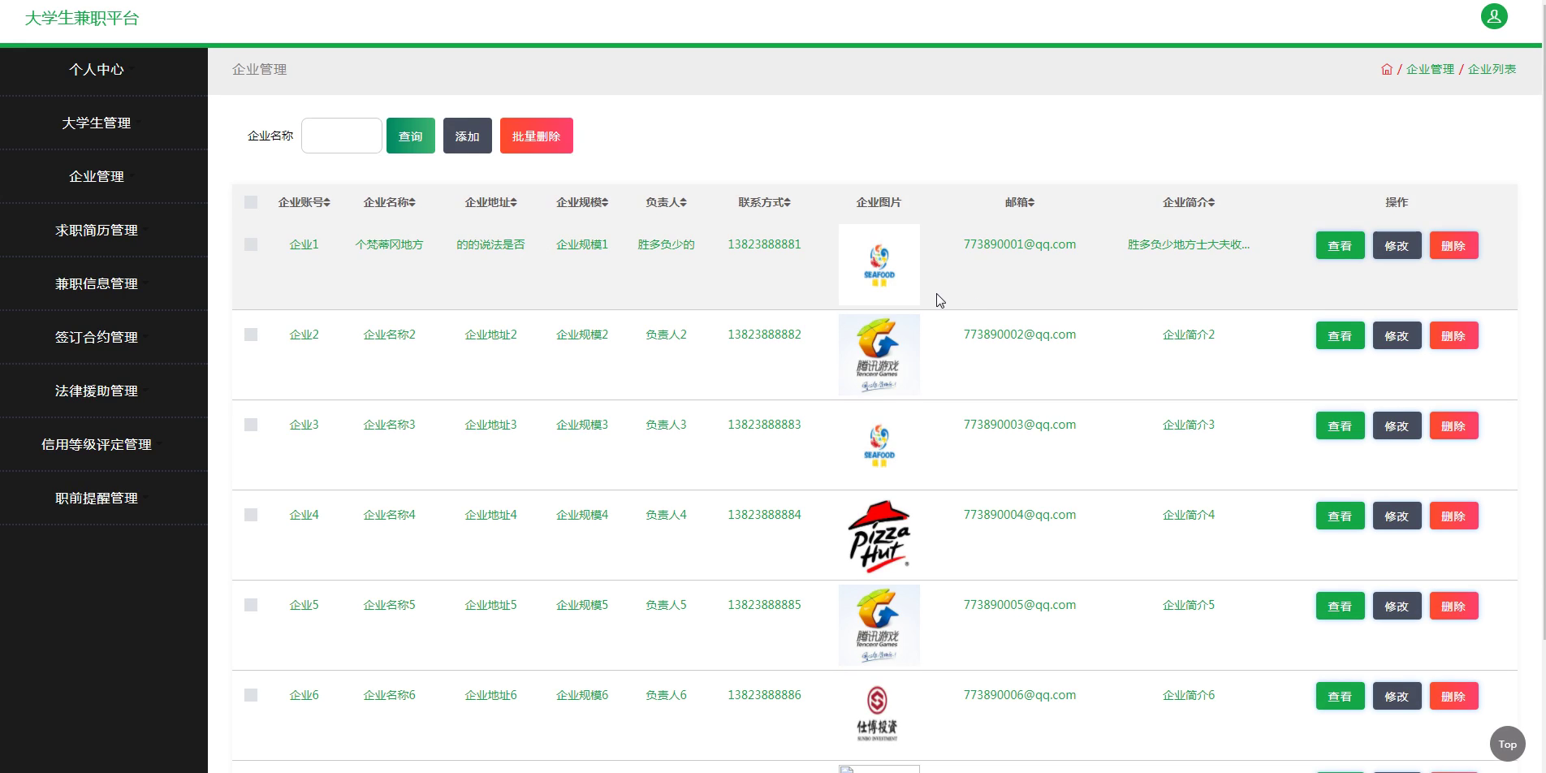This screenshot has width=1546, height=773.
Task: Open the 企业2 Tencent Games logo image
Action: point(879,355)
